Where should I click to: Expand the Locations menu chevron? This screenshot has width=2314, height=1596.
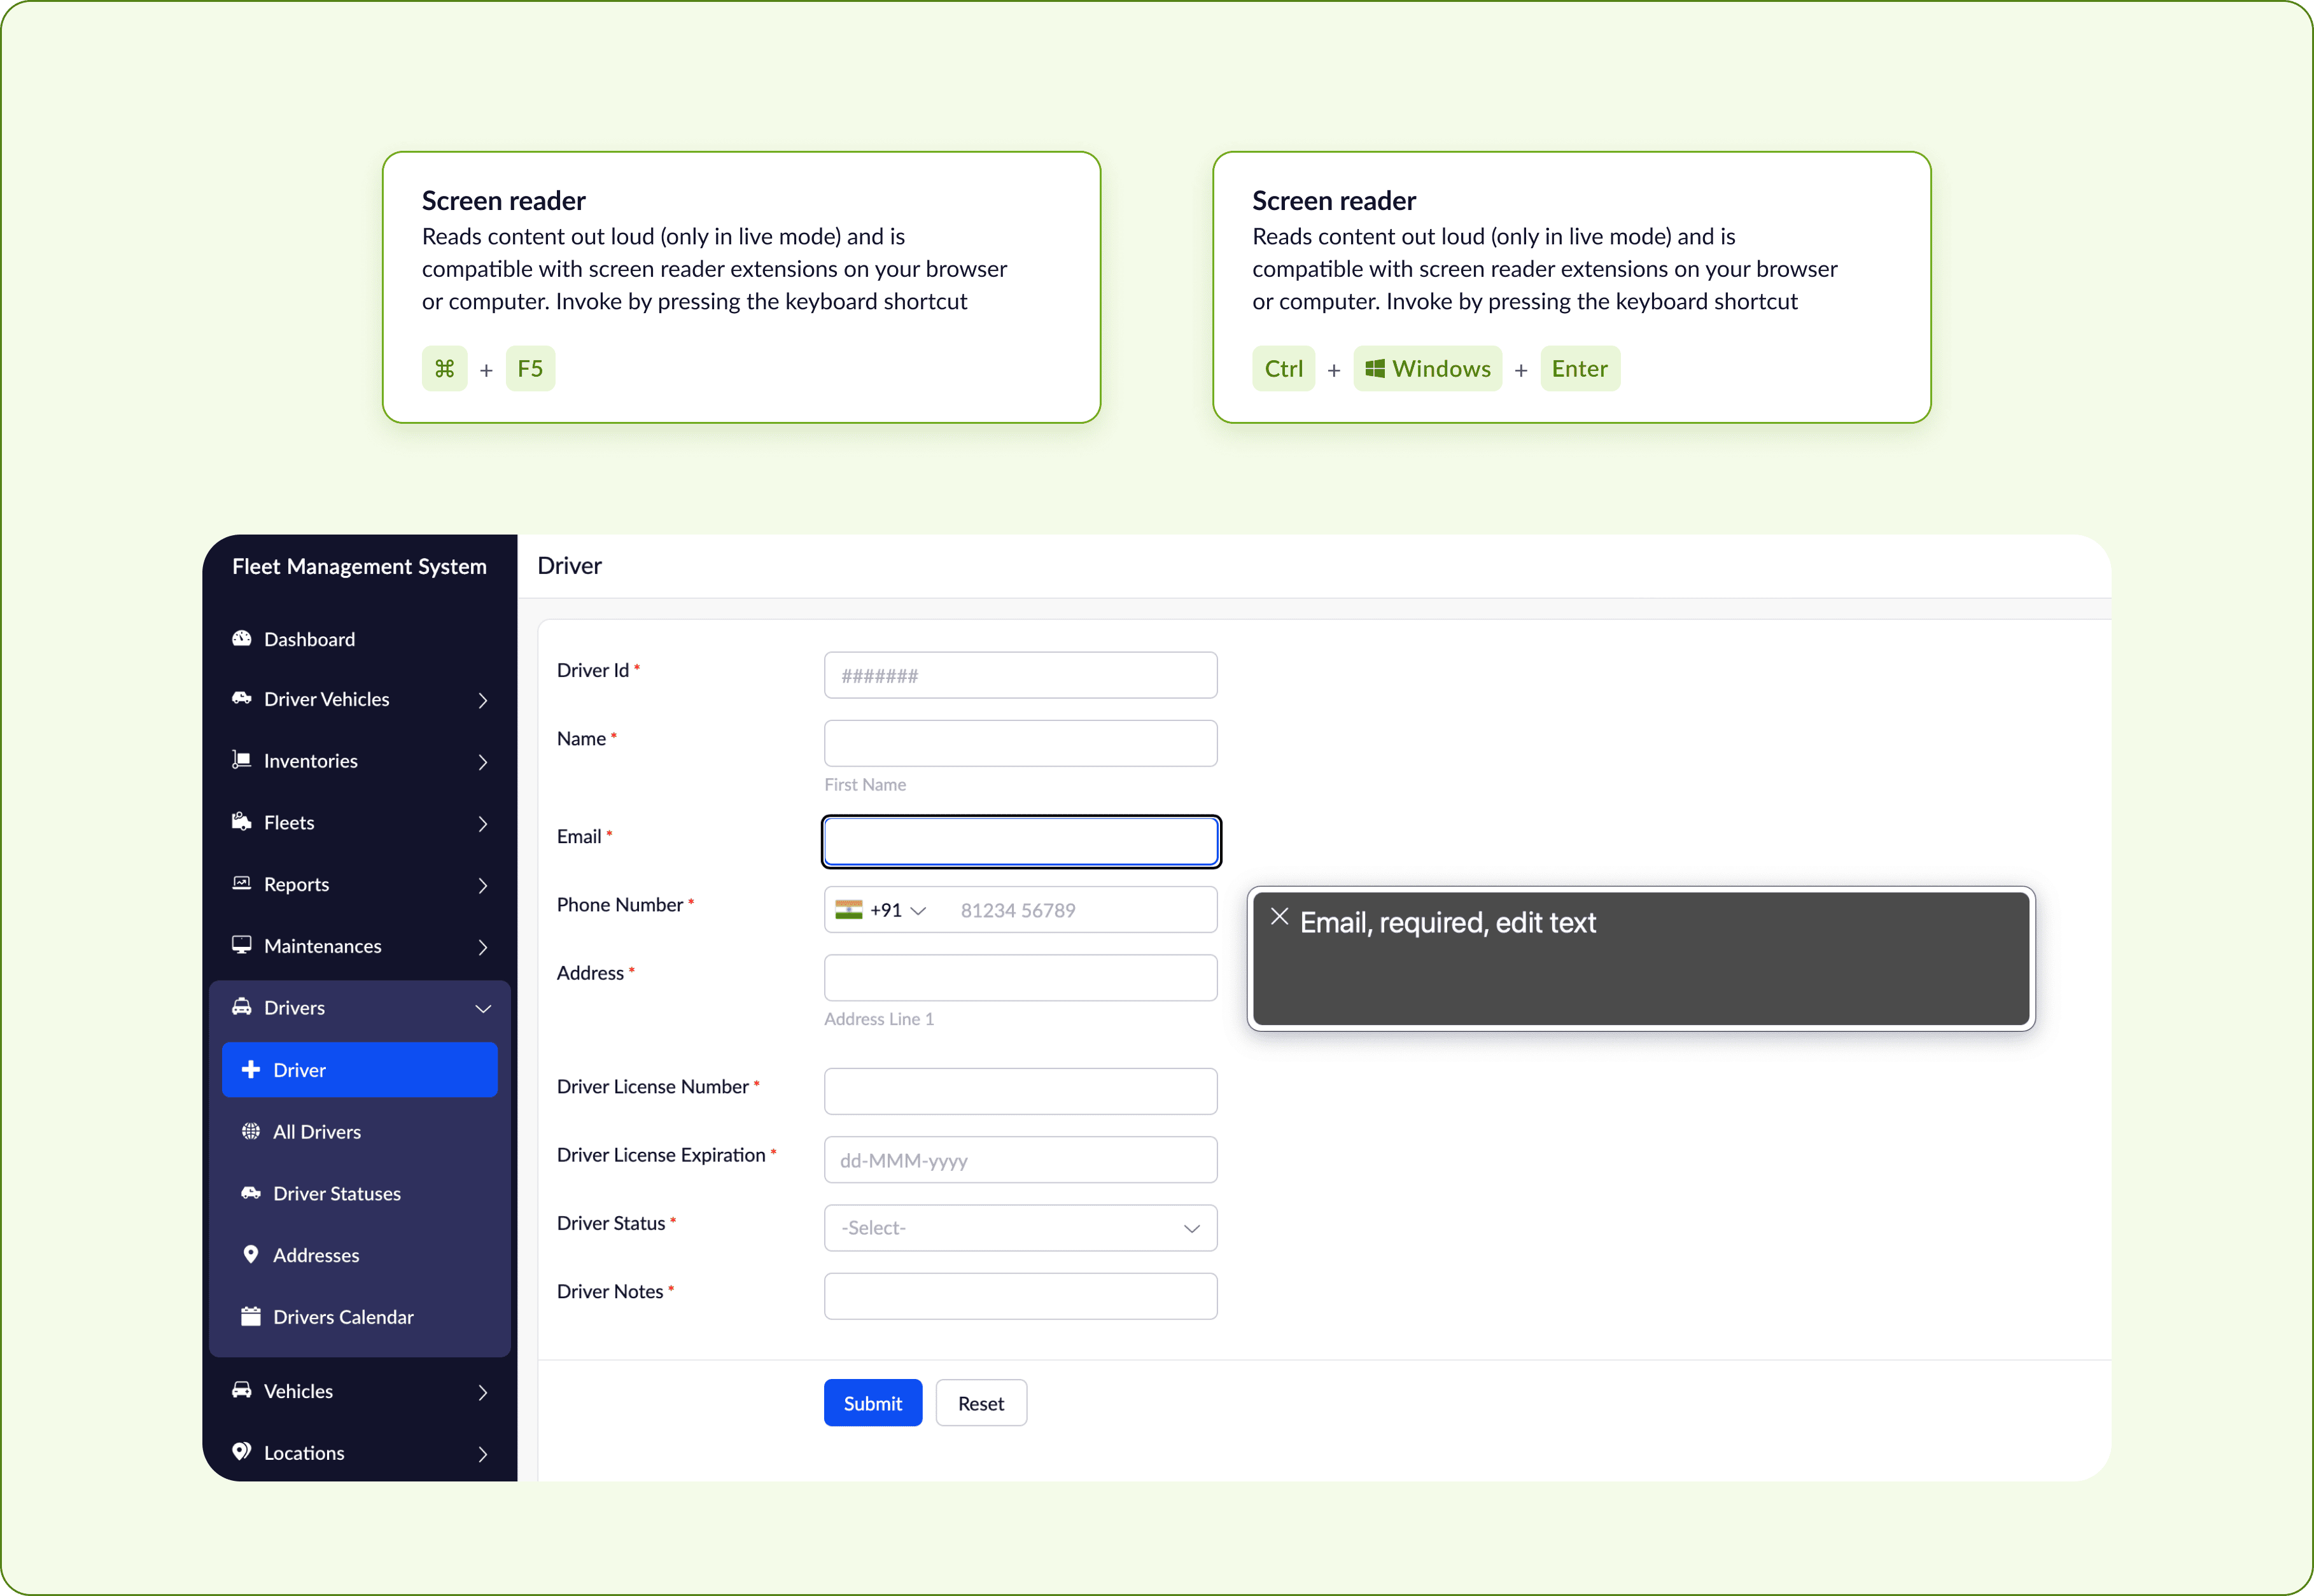[483, 1454]
